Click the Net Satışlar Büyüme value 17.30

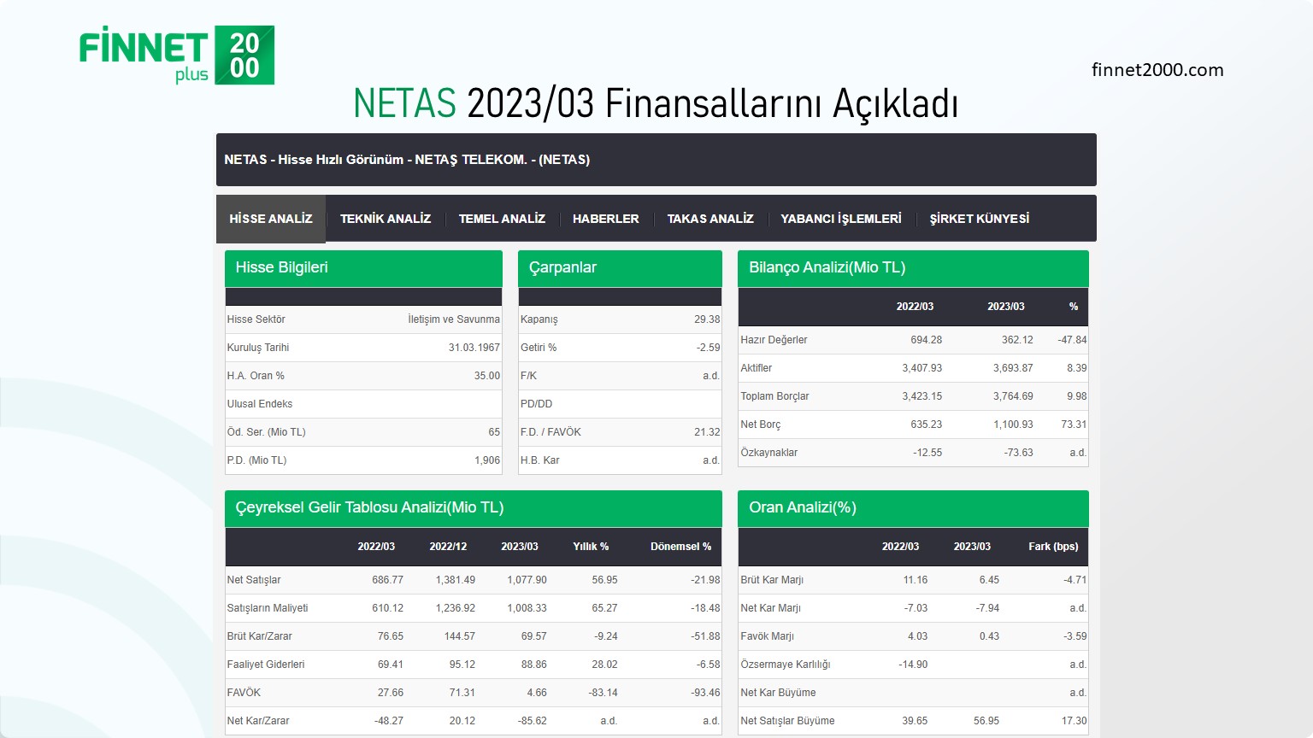[1074, 721]
